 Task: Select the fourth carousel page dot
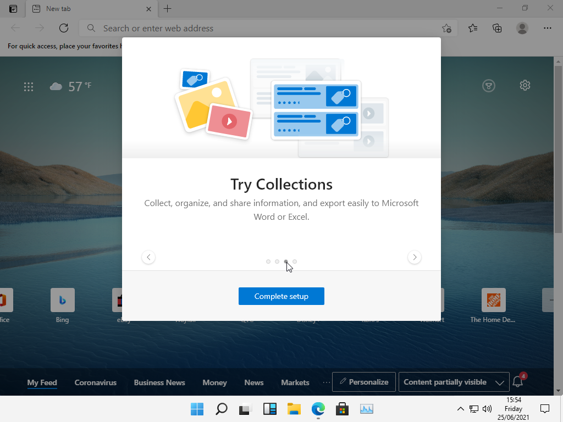tap(295, 262)
